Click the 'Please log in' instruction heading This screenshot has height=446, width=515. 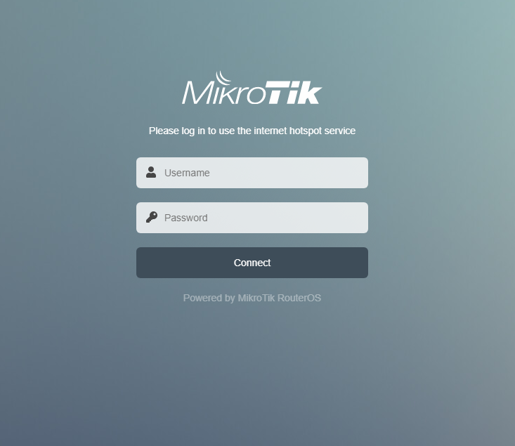252,131
